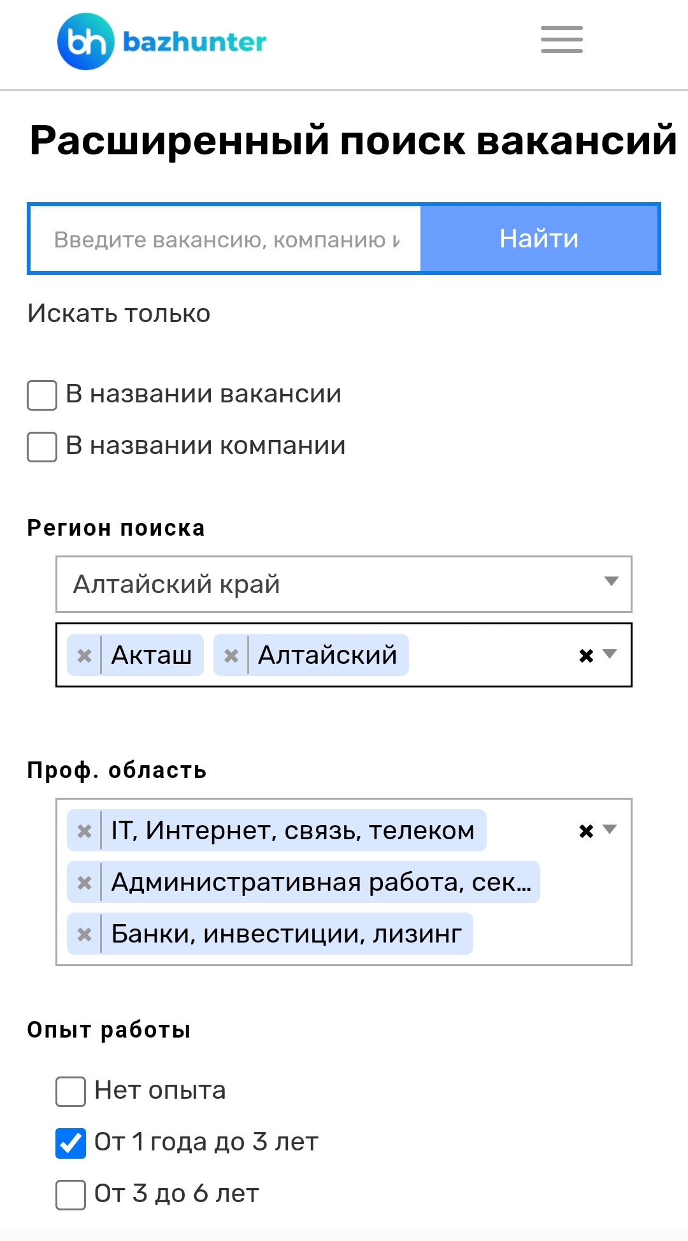Remove the IT, Интернет, связь, телеком tag
688x1241 pixels.
coord(84,831)
